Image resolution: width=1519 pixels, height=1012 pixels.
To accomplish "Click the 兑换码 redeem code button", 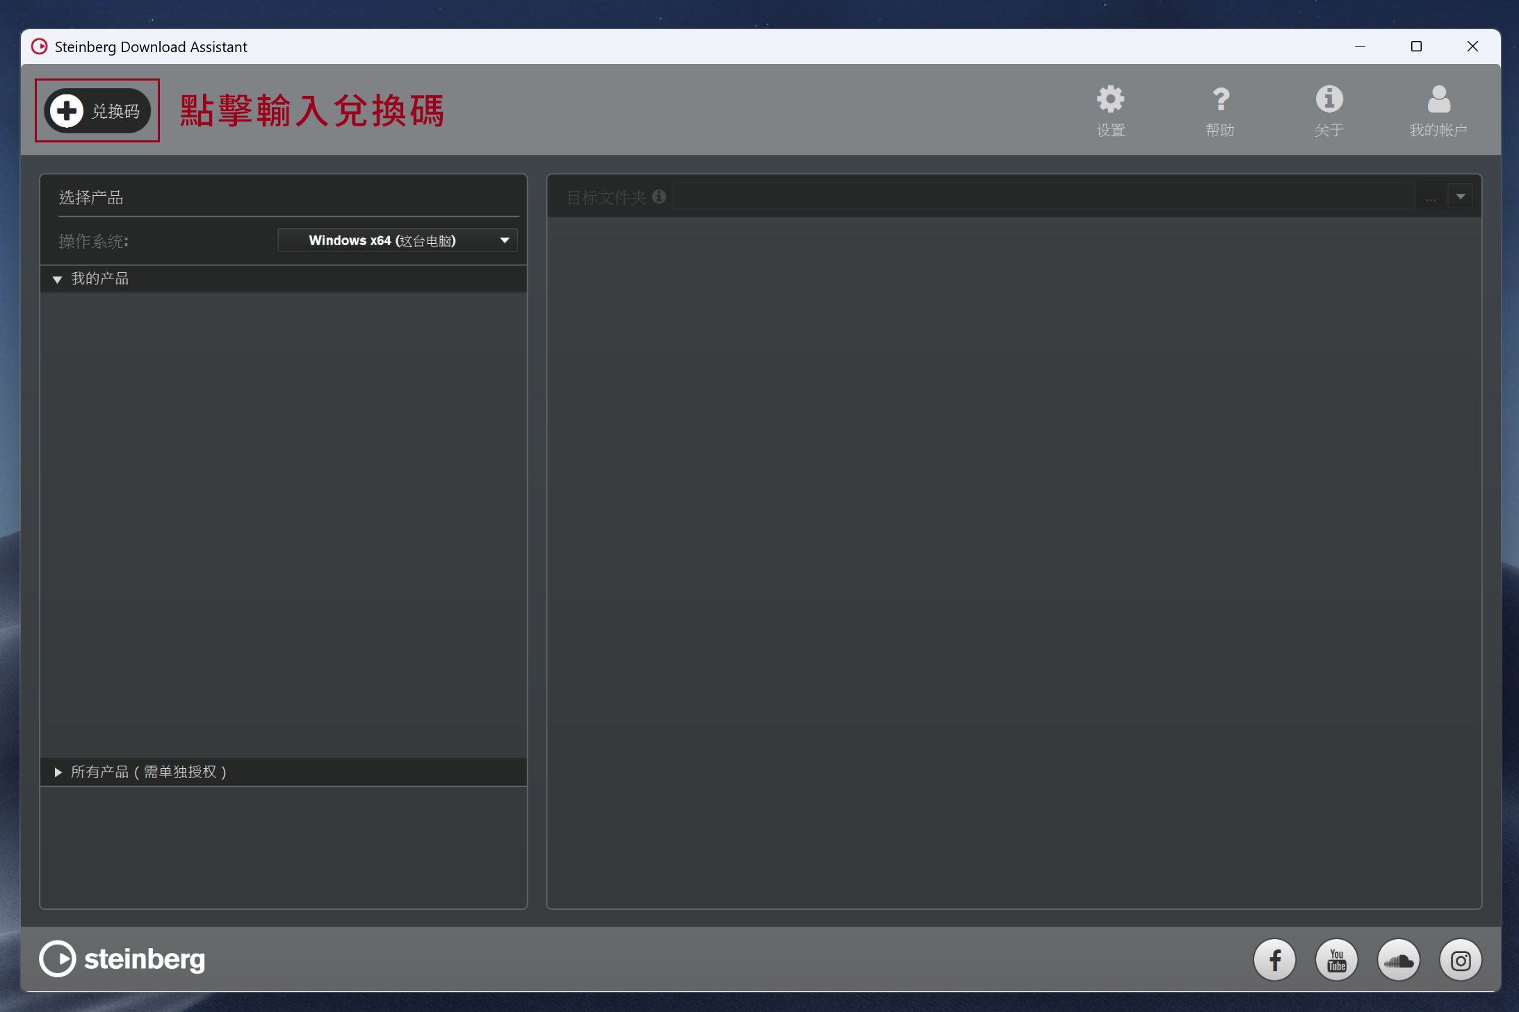I will [x=97, y=110].
